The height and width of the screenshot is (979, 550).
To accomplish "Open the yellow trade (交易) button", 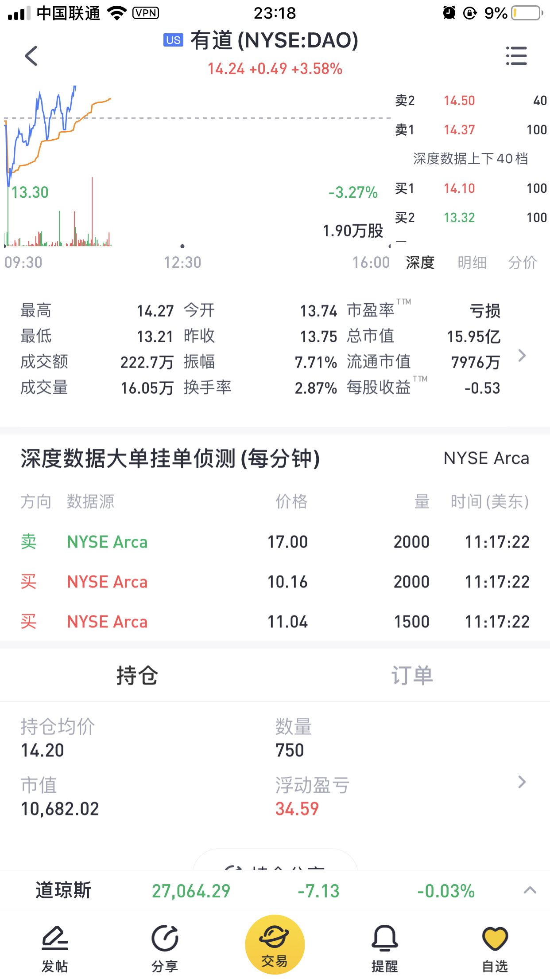I will (x=275, y=945).
